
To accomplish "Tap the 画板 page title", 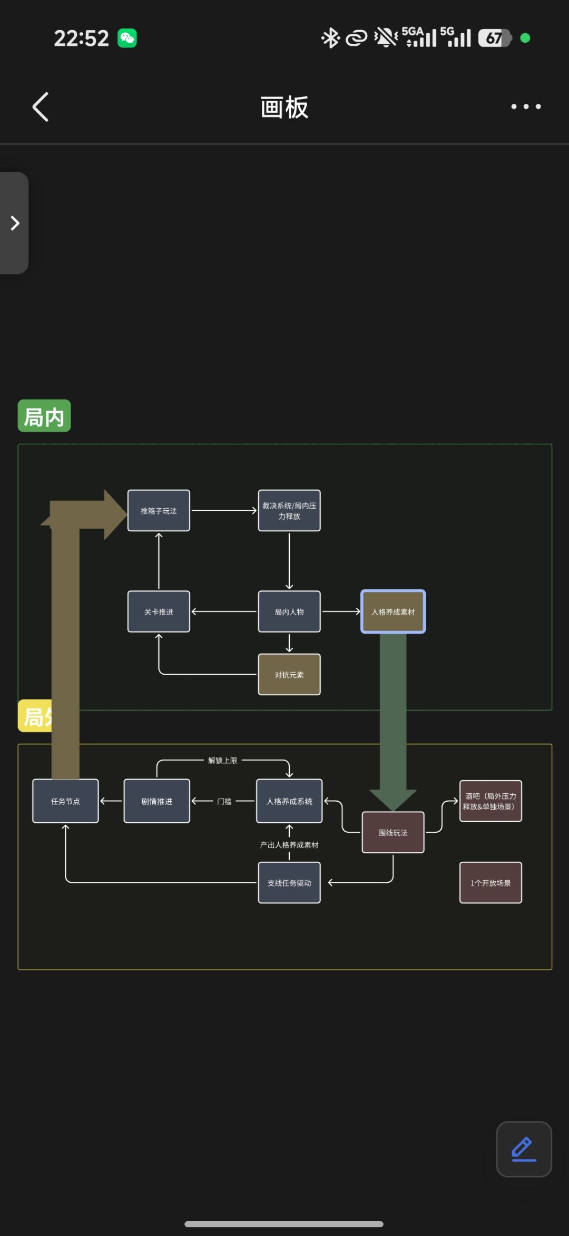I will (x=284, y=107).
